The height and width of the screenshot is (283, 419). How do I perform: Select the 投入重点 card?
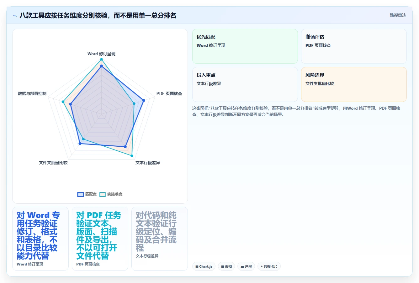click(x=245, y=84)
